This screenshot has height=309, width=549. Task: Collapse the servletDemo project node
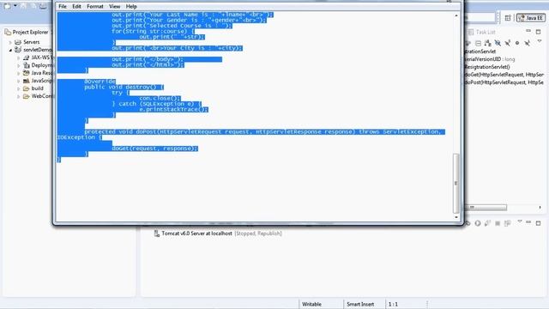pos(10,50)
